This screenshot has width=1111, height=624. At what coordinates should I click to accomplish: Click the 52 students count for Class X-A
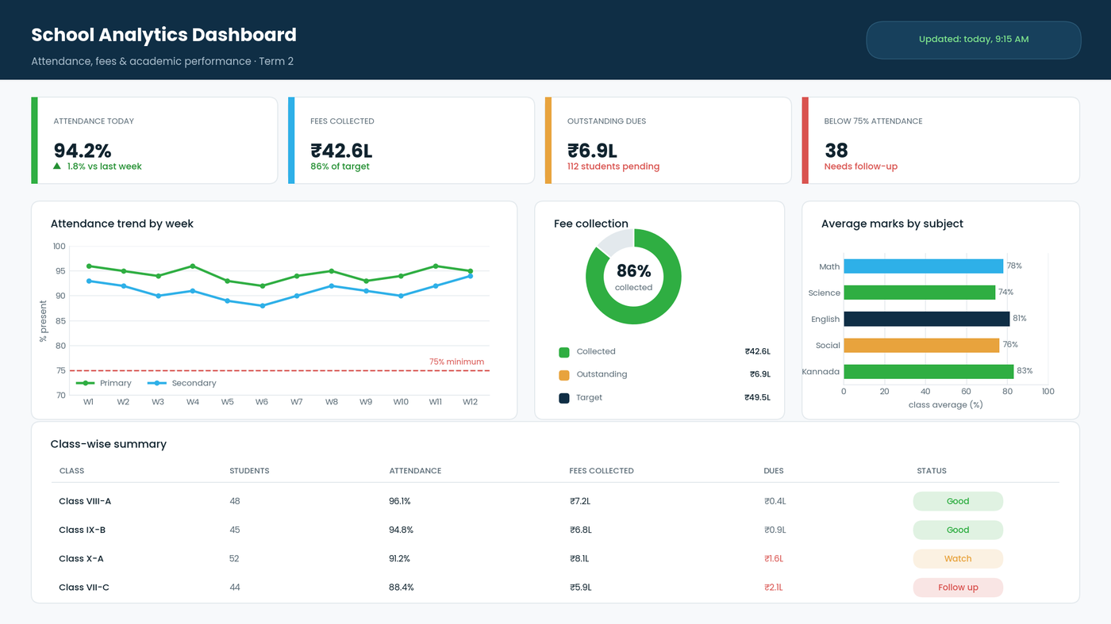[x=234, y=559]
